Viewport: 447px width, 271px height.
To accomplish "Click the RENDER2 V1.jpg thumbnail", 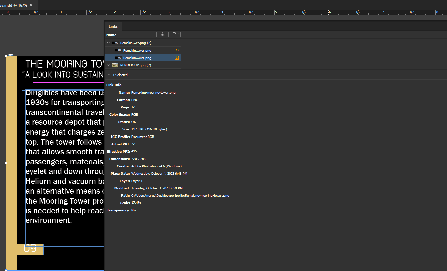I will point(115,65).
